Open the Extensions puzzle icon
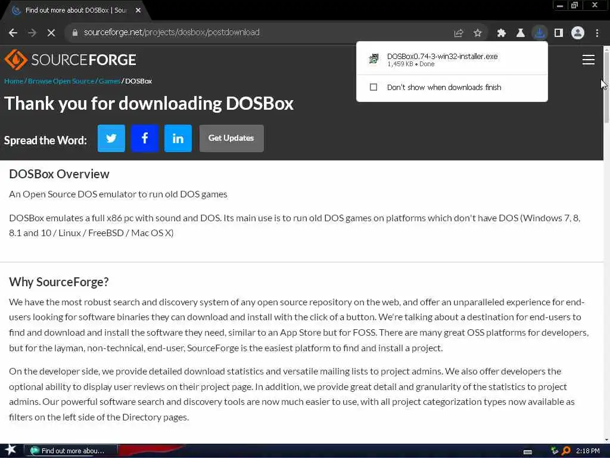 502,33
